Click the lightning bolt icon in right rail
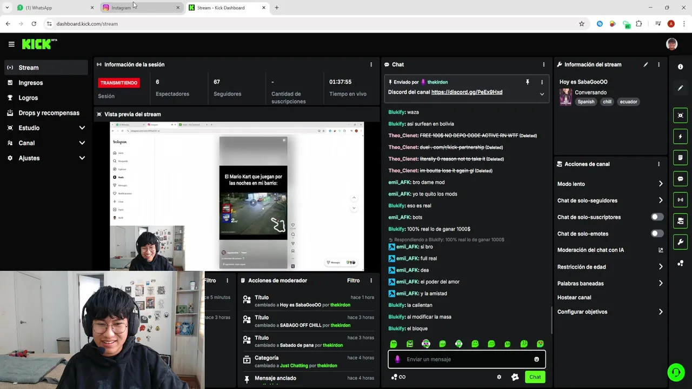The image size is (692, 389). [x=680, y=136]
